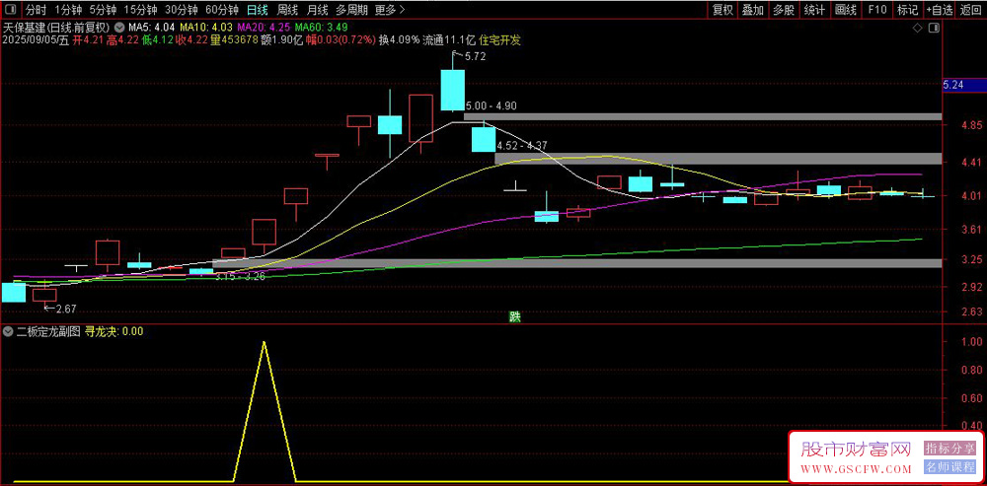Image resolution: width=987 pixels, height=486 pixels.
Task: Click the 返回 back button
Action: click(971, 10)
